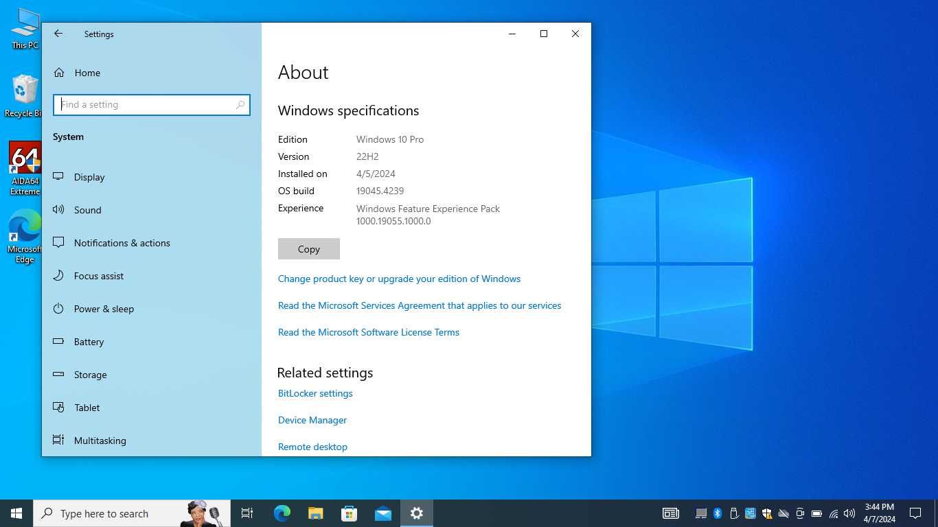
Task: Open Power & sleep settings
Action: coord(151,309)
